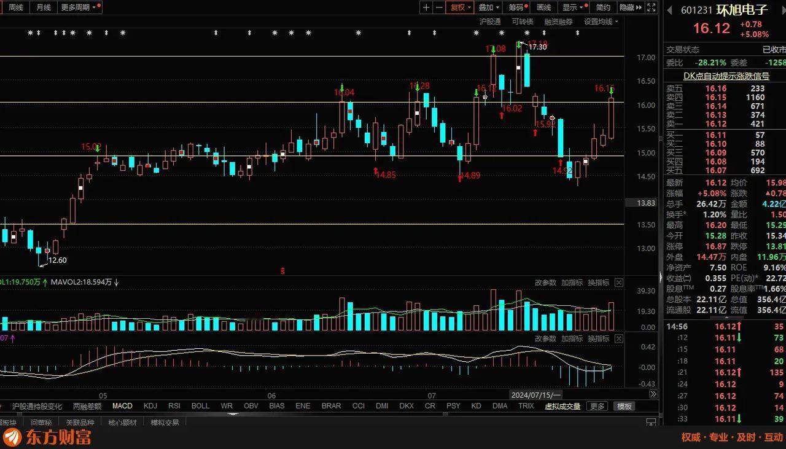Open the 显示 display dropdown
This screenshot has width=786, height=449.
[x=574, y=7]
